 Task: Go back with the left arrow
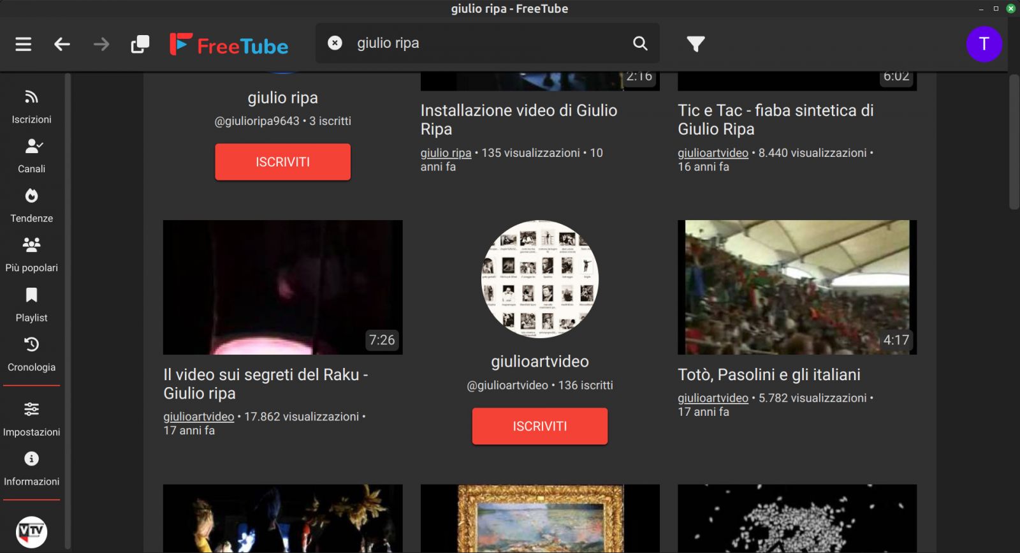62,44
